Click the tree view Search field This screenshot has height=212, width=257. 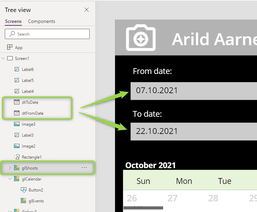(47, 34)
